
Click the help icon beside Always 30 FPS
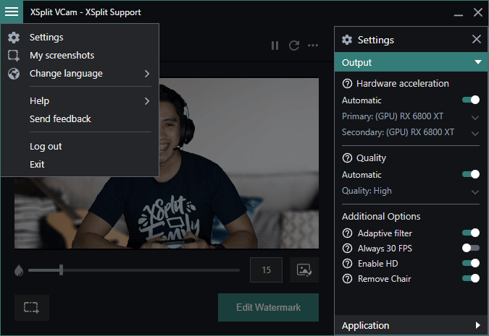click(x=347, y=249)
